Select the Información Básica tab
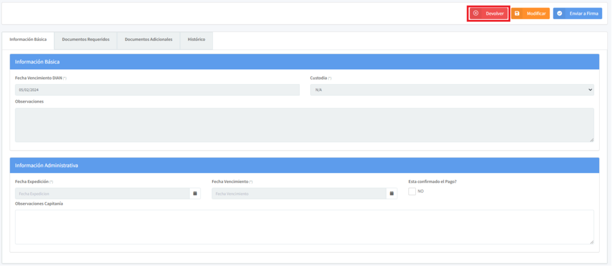The image size is (614, 269). pyautogui.click(x=28, y=40)
